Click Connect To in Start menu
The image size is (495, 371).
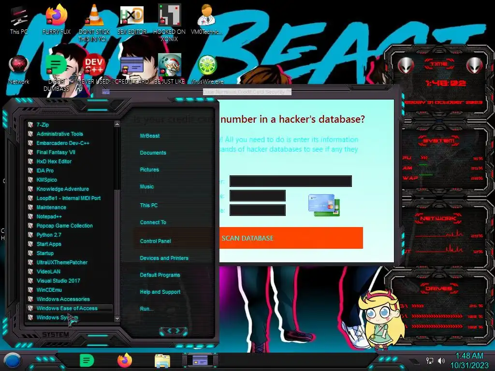point(153,222)
